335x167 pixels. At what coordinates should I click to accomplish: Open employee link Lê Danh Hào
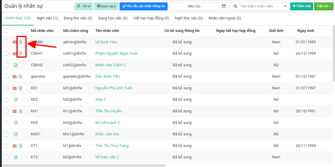(106, 42)
